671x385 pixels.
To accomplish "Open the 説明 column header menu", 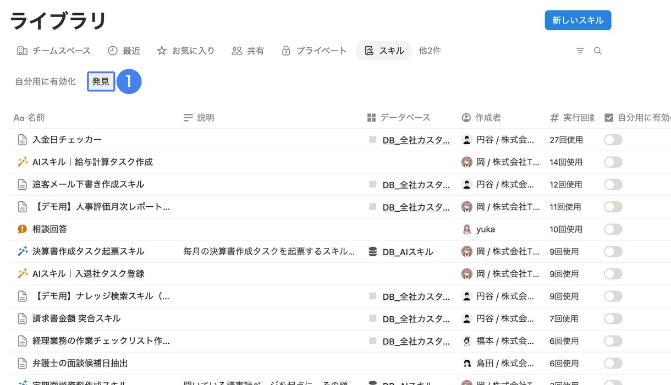I will coord(199,118).
